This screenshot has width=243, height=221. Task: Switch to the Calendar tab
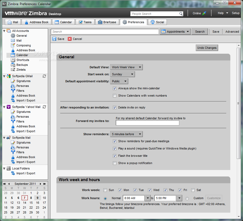[x=63, y=22]
